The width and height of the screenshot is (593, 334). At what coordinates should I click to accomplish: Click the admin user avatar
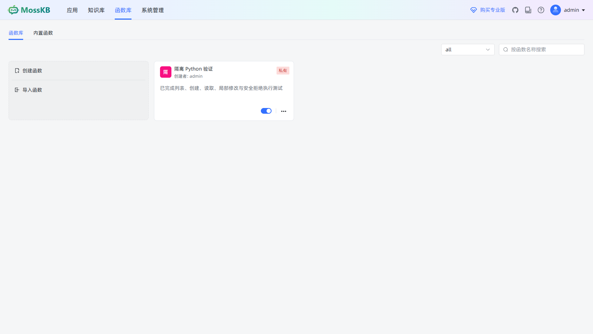[x=556, y=10]
